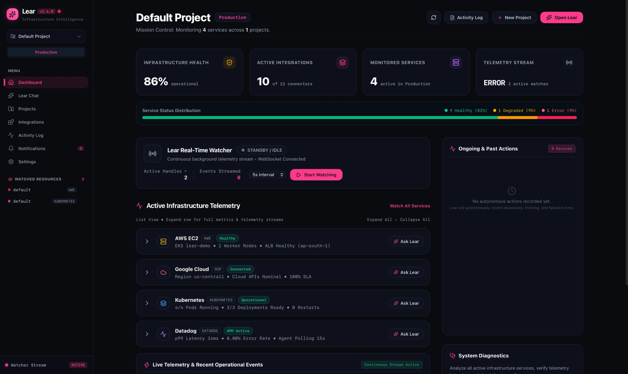Click Collapse All telemetry rows
This screenshot has width=628, height=374.
pos(415,220)
